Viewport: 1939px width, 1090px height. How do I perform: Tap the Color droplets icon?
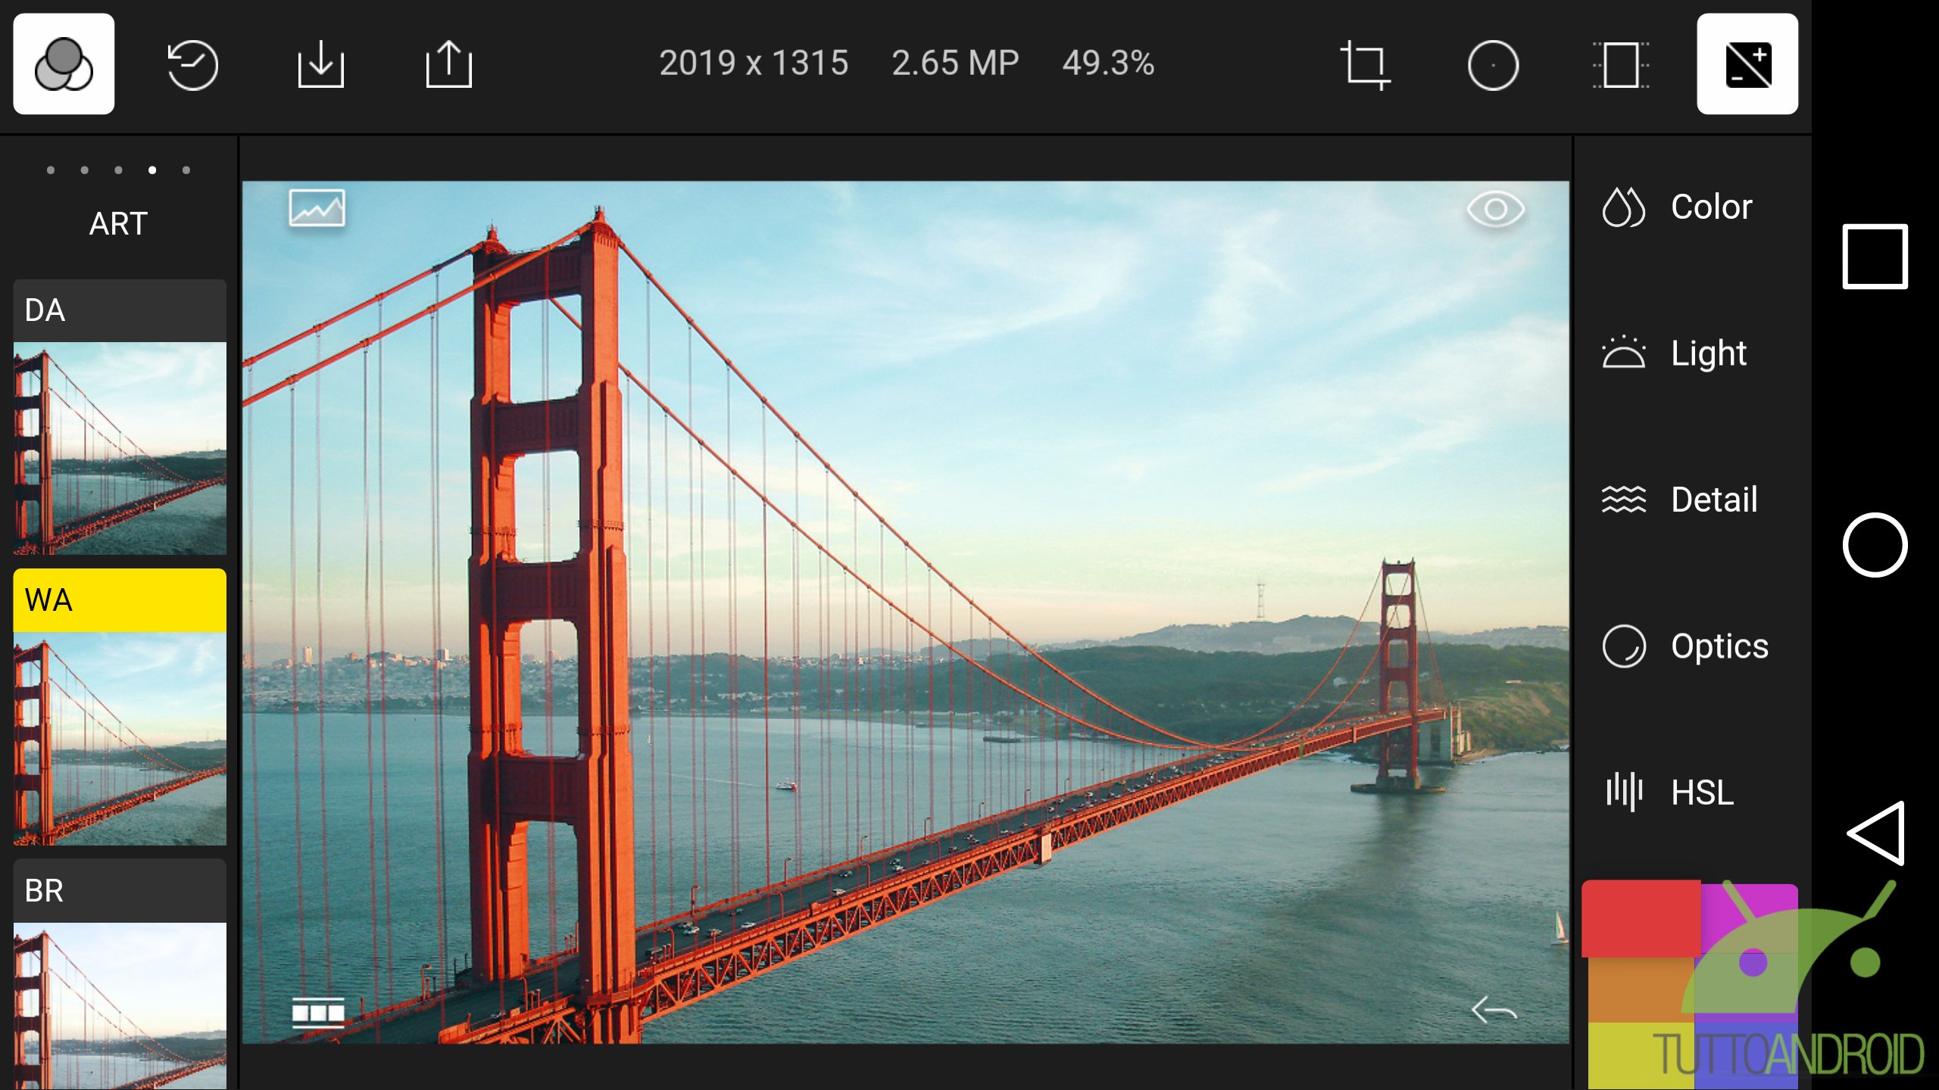coord(1624,207)
